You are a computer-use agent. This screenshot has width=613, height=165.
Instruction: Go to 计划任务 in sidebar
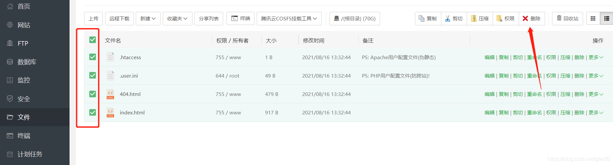coord(30,154)
